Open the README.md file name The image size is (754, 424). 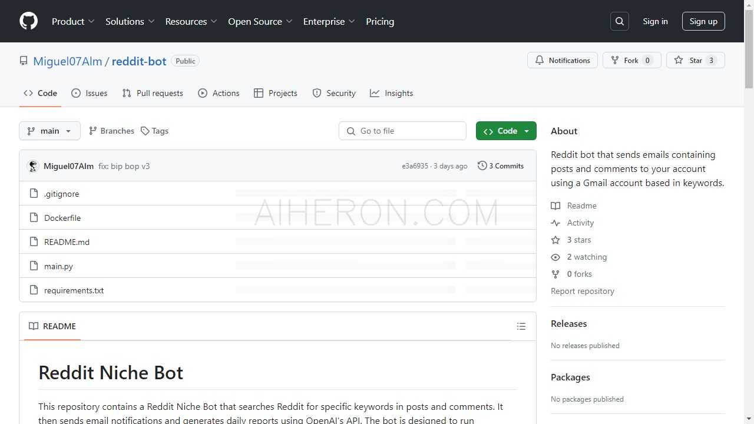67,242
